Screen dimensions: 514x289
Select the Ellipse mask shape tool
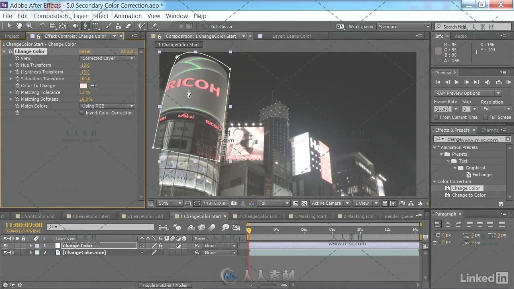pyautogui.click(x=75, y=26)
